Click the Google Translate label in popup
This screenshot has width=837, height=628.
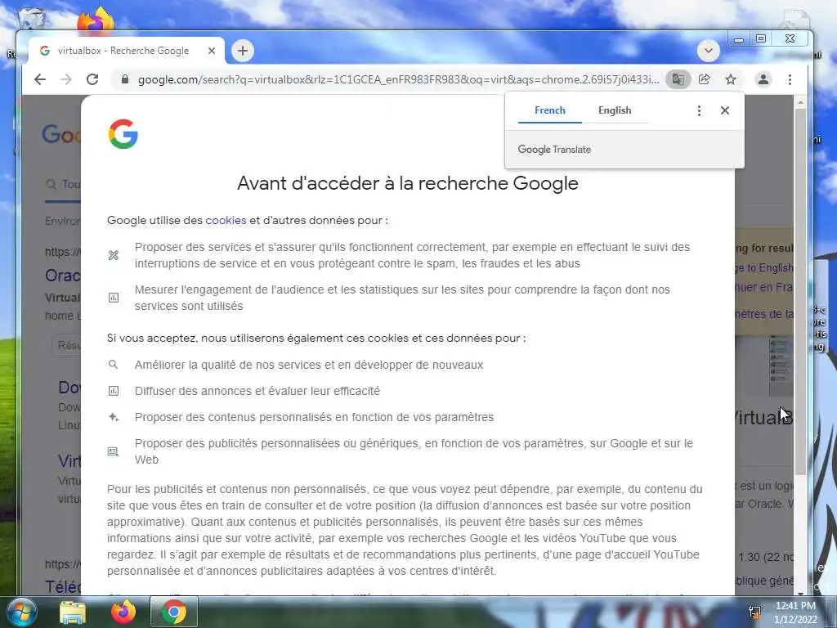click(x=554, y=150)
